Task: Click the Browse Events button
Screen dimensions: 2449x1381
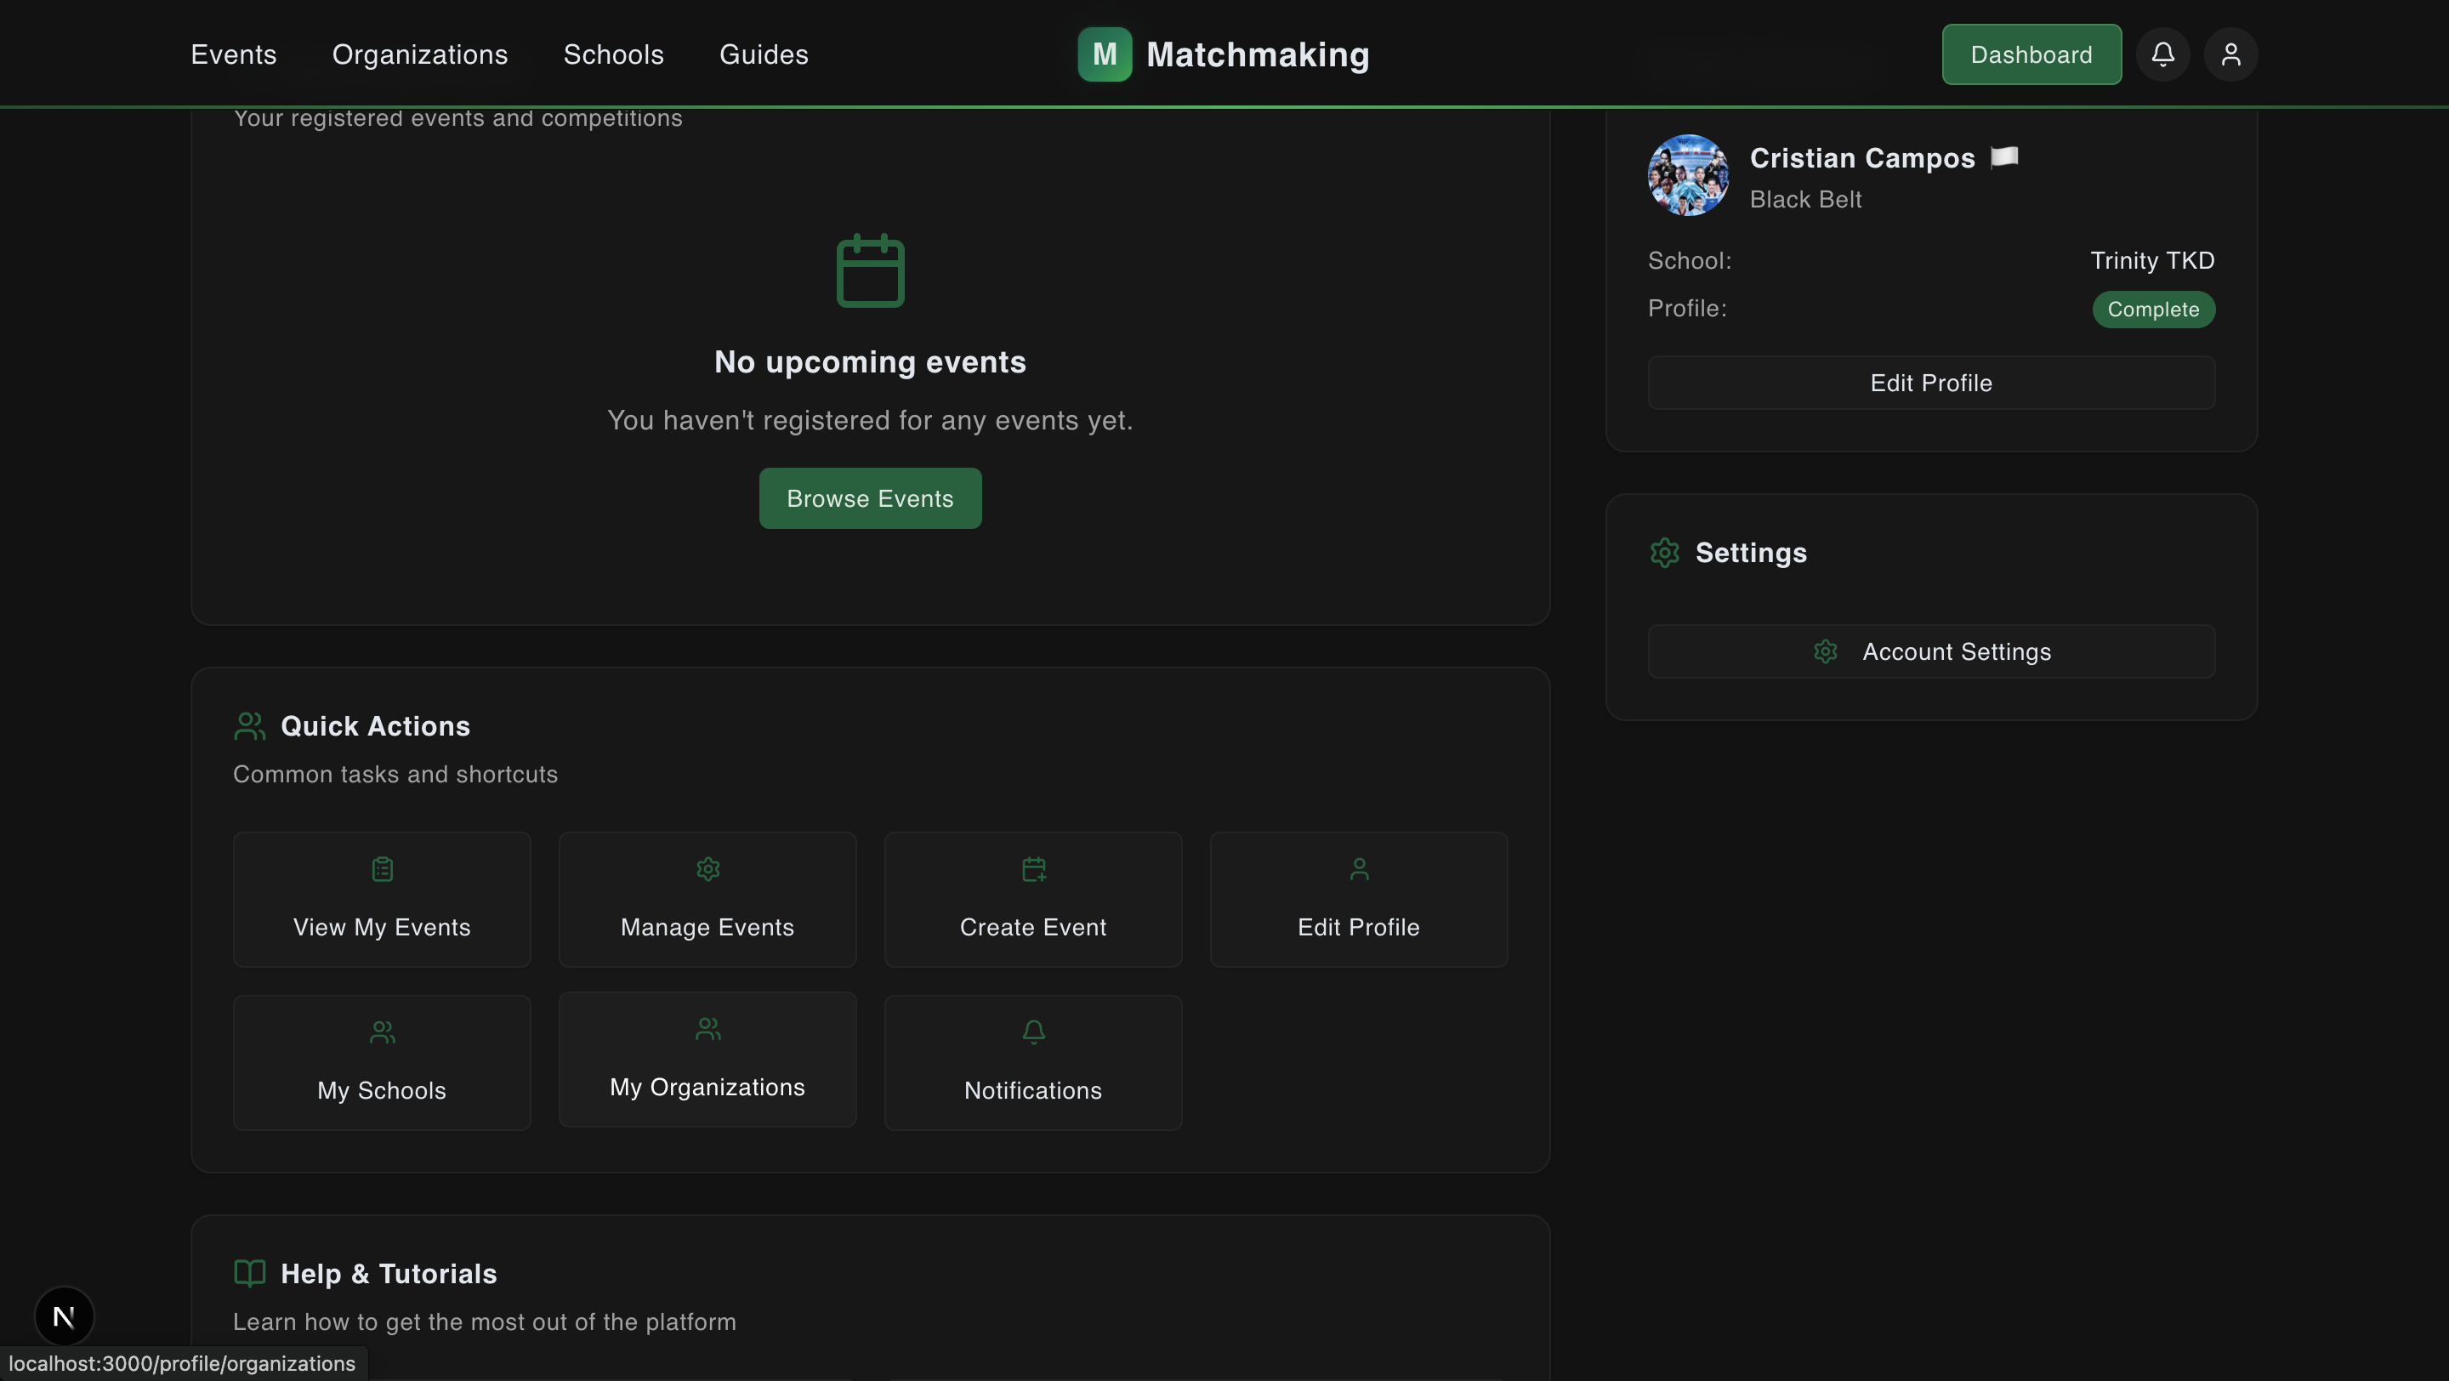Action: (x=870, y=498)
